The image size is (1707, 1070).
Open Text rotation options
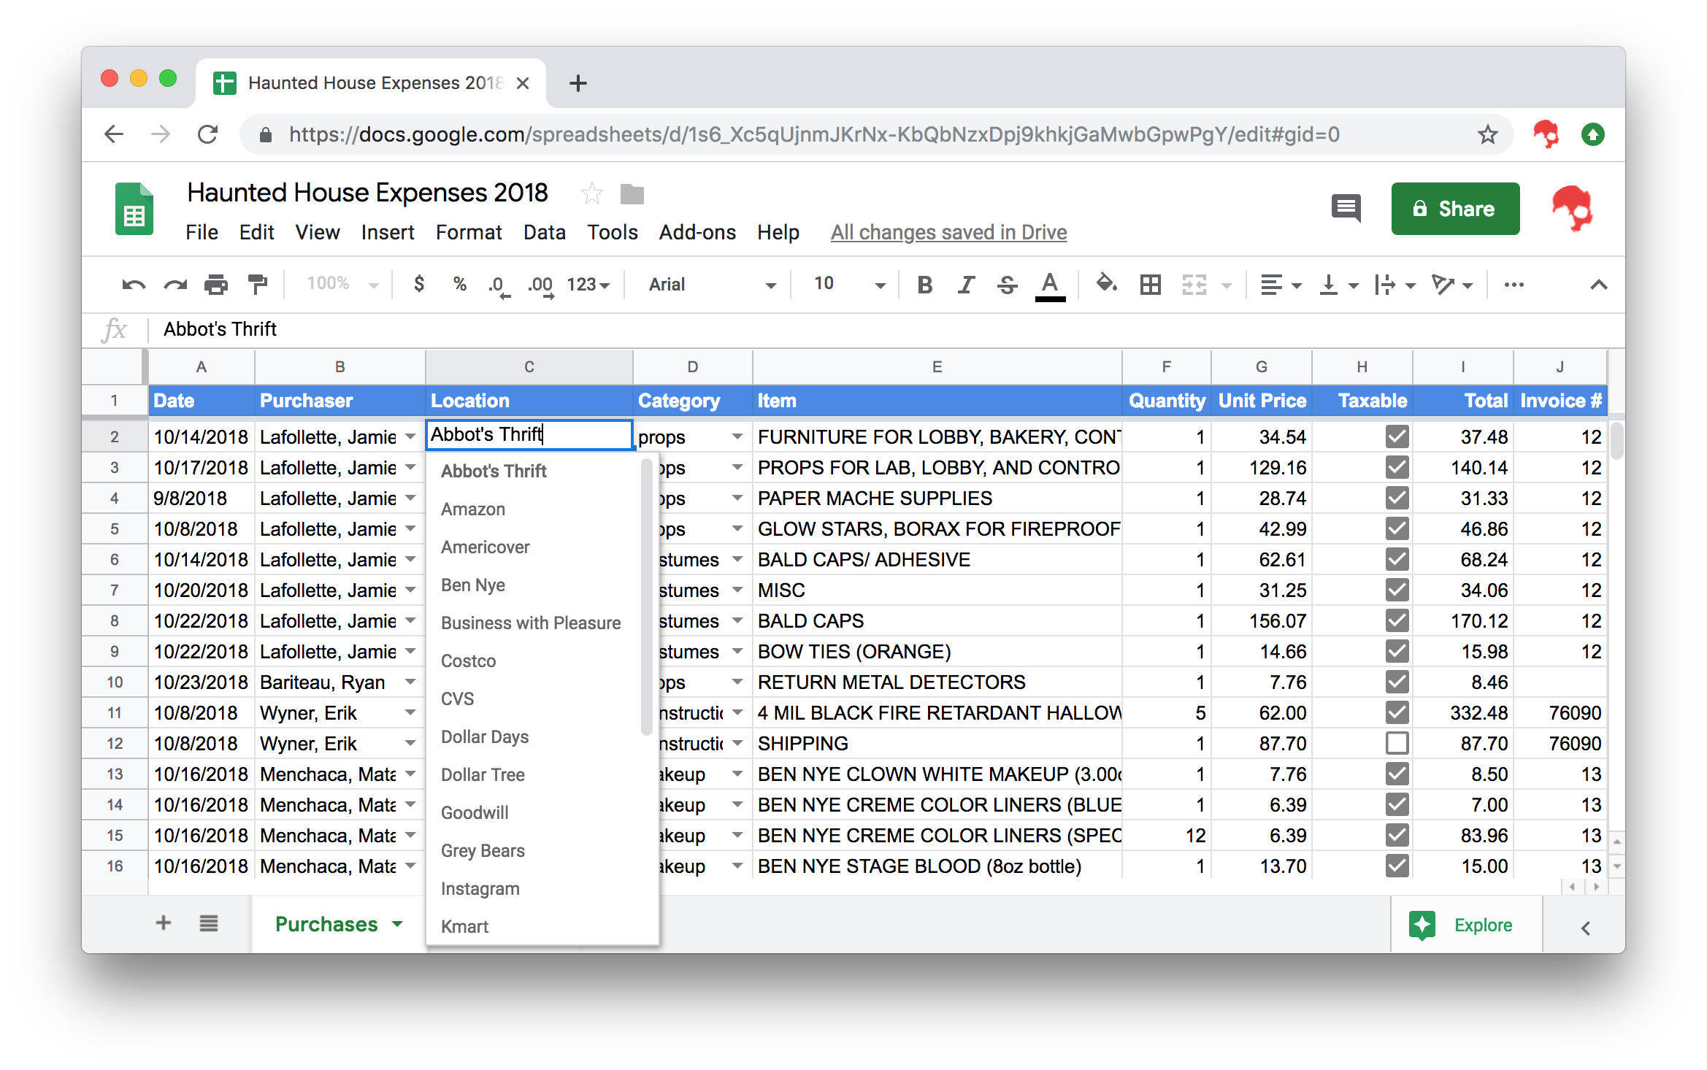click(x=1451, y=285)
